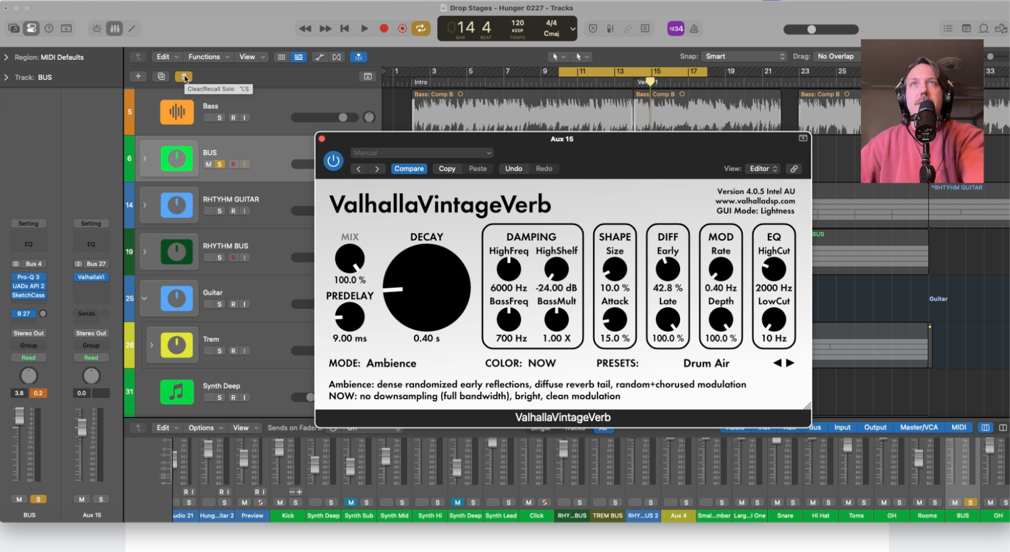Image resolution: width=1010 pixels, height=552 pixels.
Task: Go to next plugin setting arrow
Action: tap(377, 169)
